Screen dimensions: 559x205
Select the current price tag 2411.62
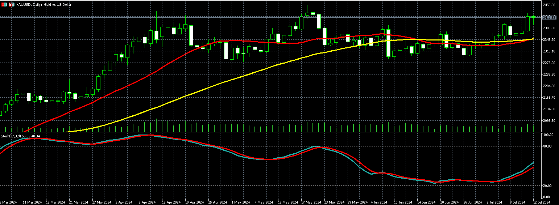549,17
